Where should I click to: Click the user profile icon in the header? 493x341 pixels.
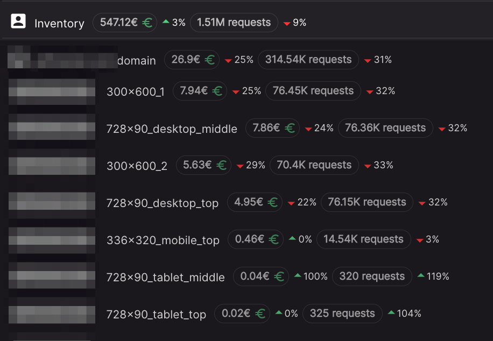tap(19, 23)
